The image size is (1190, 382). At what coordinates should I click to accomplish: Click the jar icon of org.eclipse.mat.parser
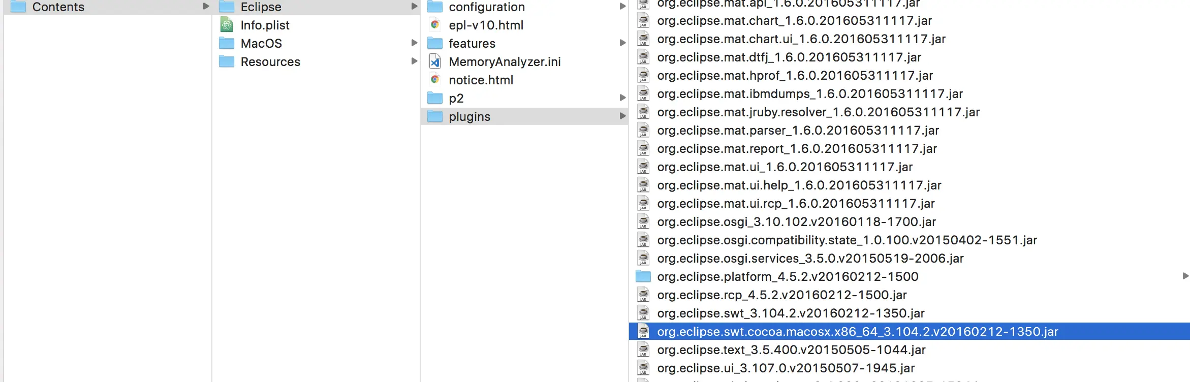[643, 130]
